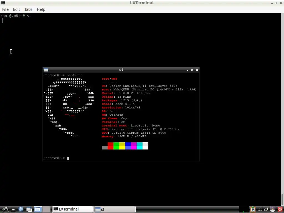Click the st window menu icon in titlebar
Image resolution: width=284 pixels, height=213 pixels.
[46, 70]
